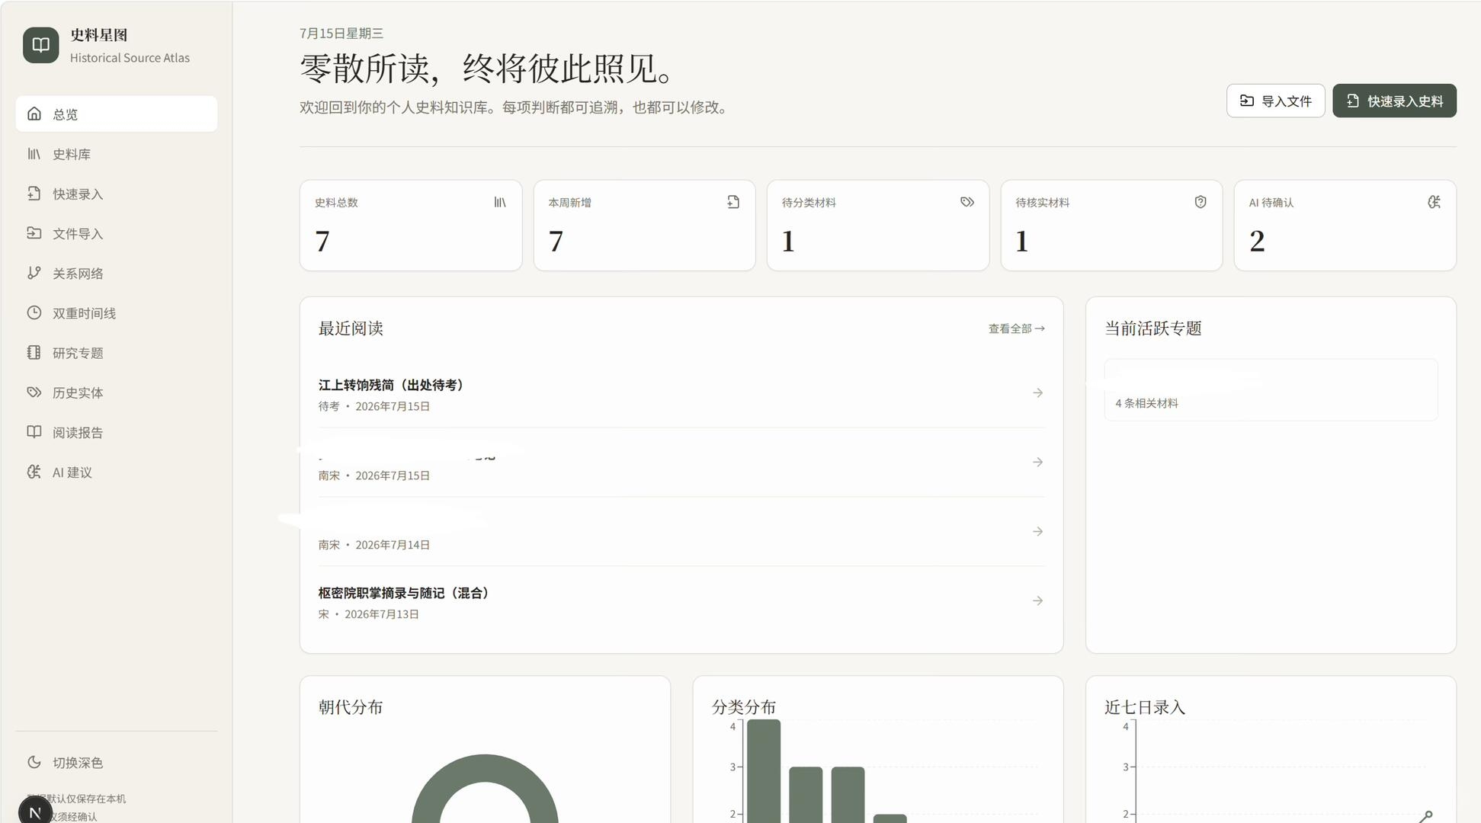Click the tags icon on 待分类材料 card
Viewport: 1481px width, 823px height.
[967, 202]
